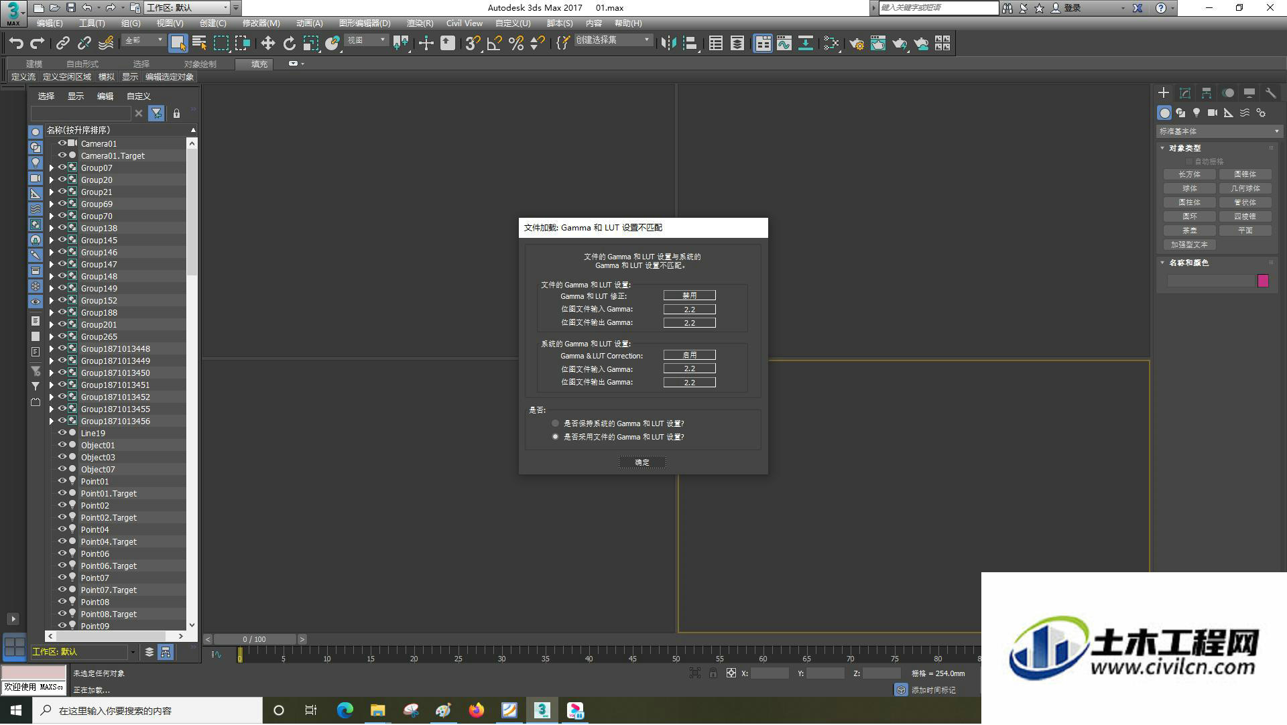The width and height of the screenshot is (1287, 725).
Task: Toggle visibility eye of Object03
Action: coord(62,457)
